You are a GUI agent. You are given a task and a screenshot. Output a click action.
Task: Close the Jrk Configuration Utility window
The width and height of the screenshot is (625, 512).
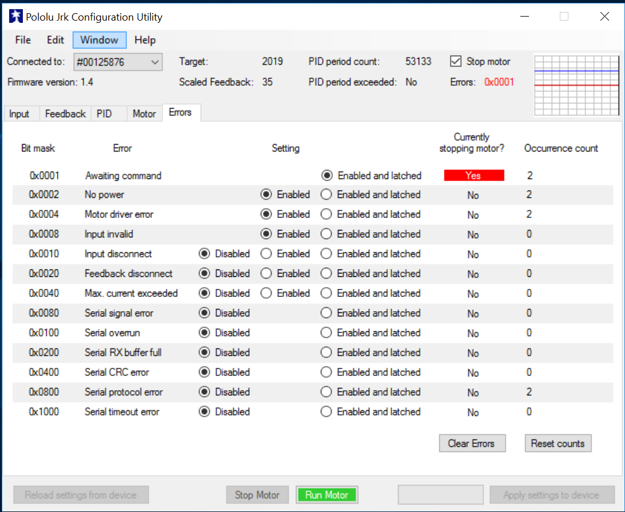click(604, 17)
